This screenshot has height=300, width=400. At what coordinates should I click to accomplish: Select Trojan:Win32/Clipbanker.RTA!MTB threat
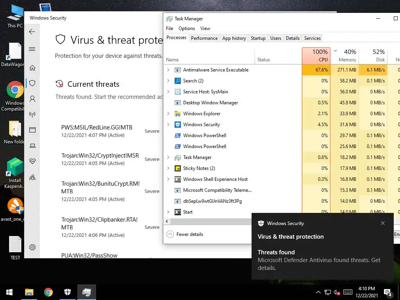tap(110, 227)
